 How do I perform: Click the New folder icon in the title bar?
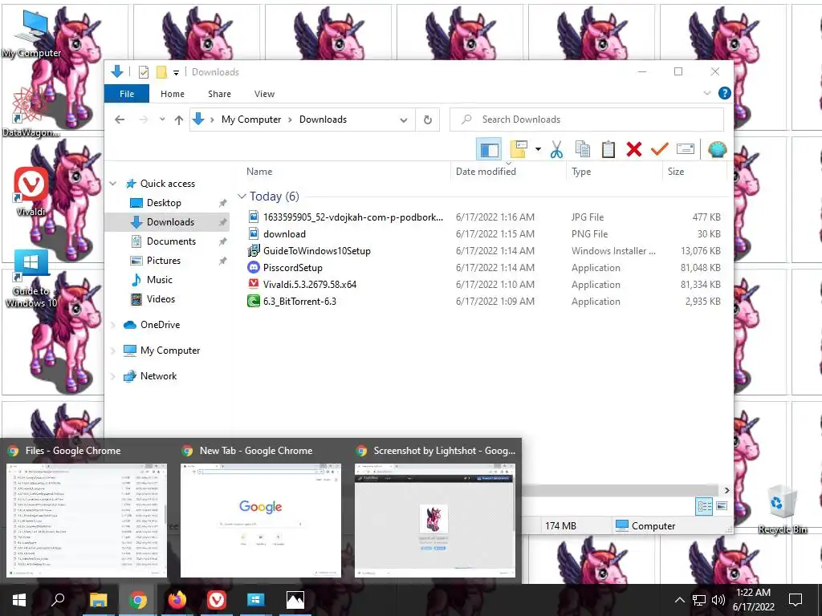(161, 72)
